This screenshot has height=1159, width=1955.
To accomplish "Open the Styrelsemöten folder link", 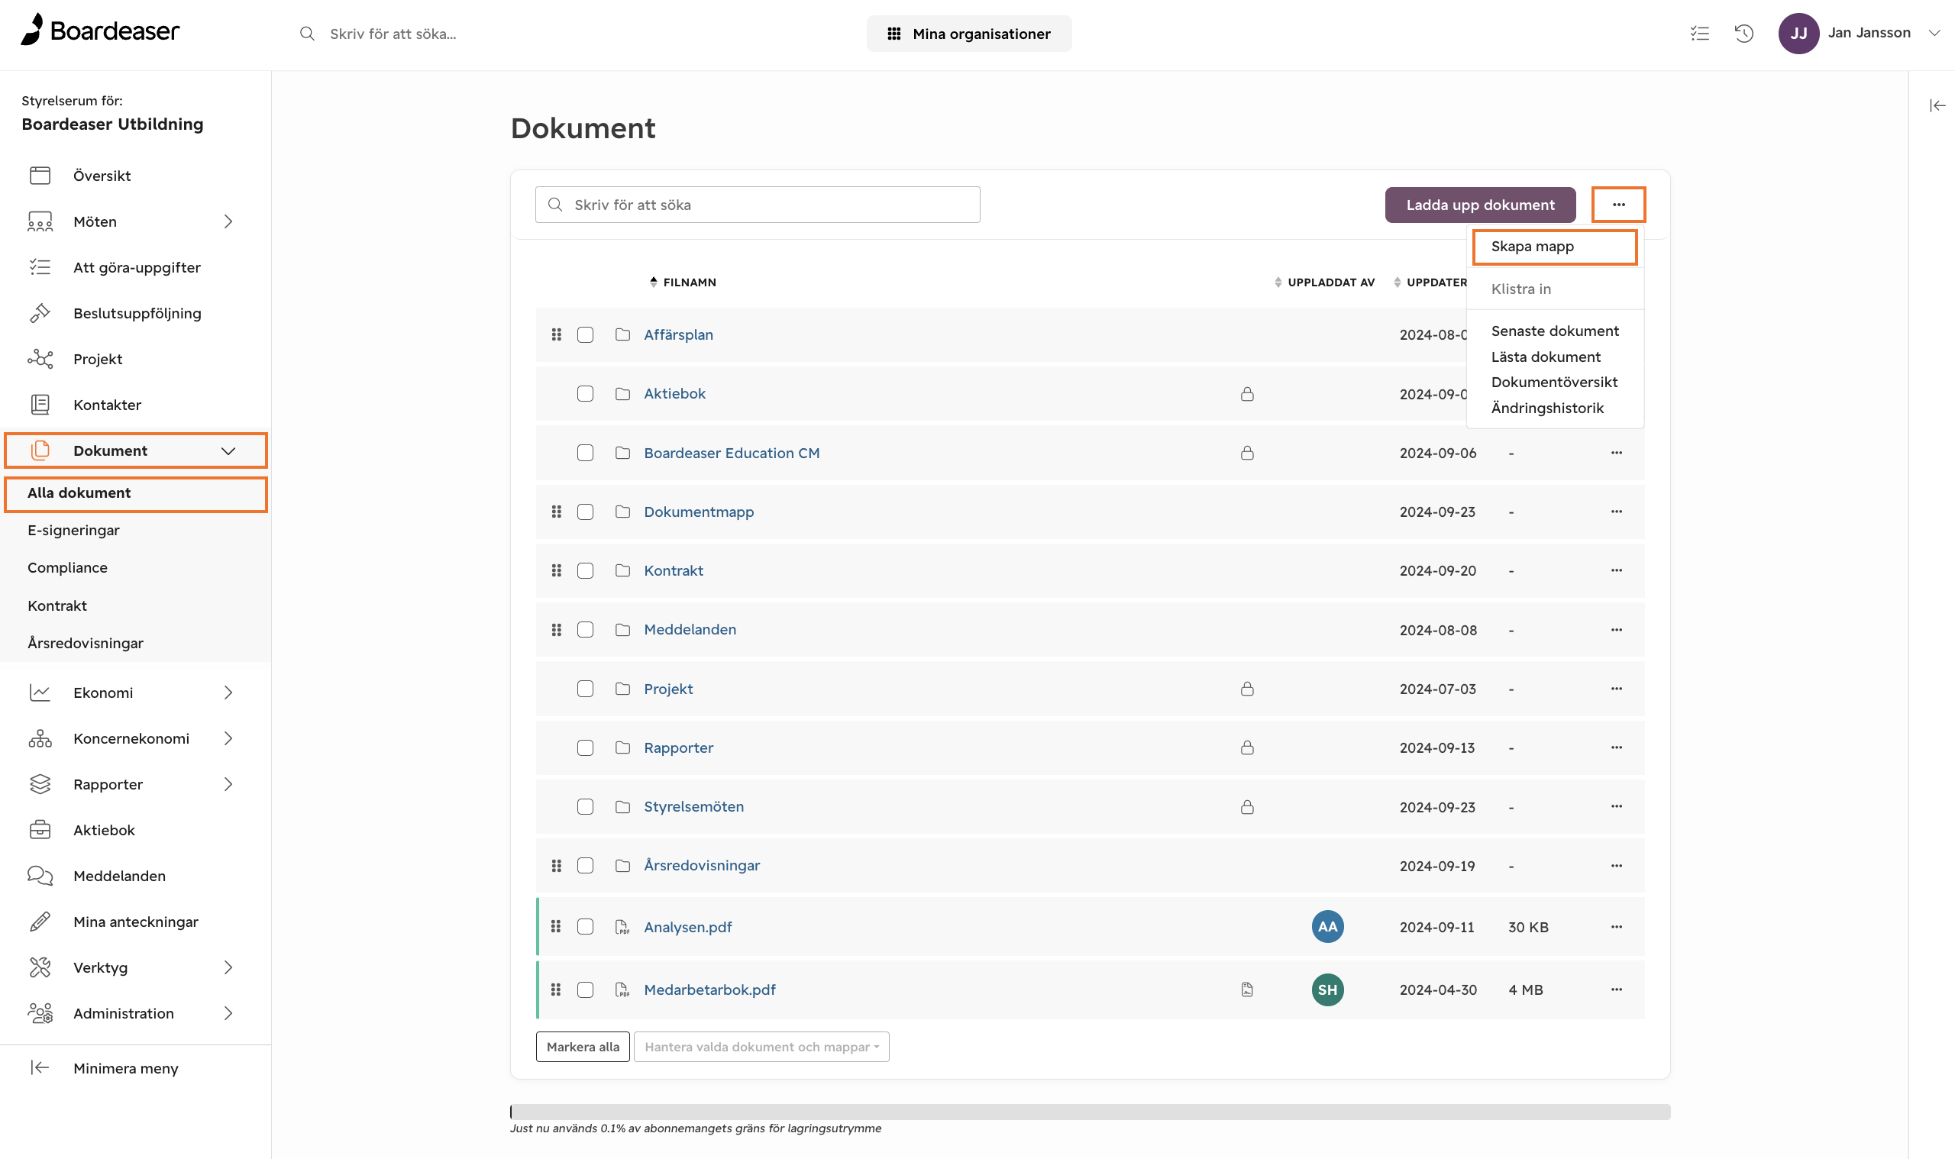I will tap(693, 807).
